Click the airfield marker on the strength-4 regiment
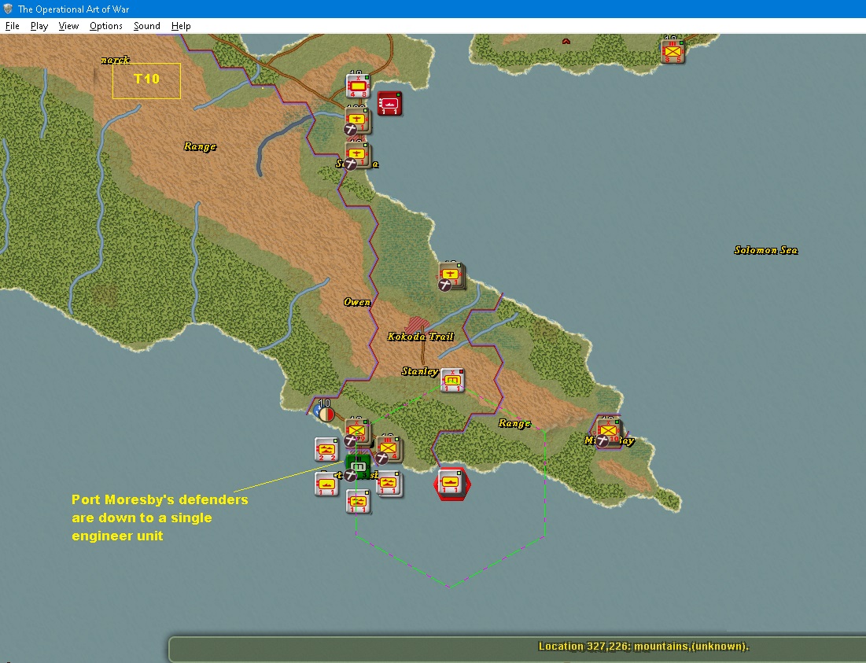Screen dimensions: 866x663 tap(382, 459)
